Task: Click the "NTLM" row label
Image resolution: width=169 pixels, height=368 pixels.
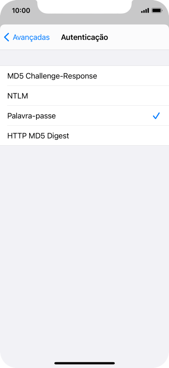Action: point(17,96)
